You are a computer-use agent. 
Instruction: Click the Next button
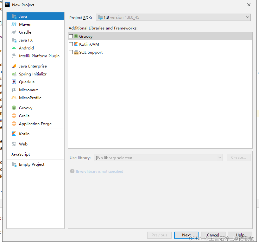point(186,235)
